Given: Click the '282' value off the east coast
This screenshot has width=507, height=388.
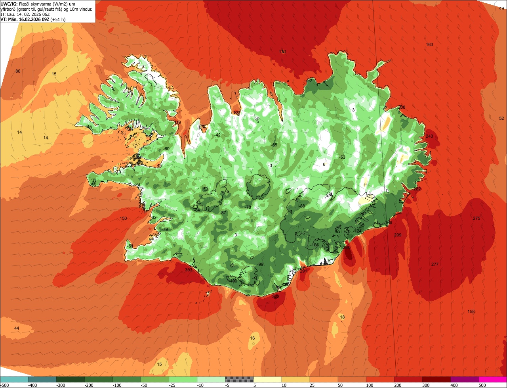Looking at the screenshot, I should pyautogui.click(x=417, y=189).
